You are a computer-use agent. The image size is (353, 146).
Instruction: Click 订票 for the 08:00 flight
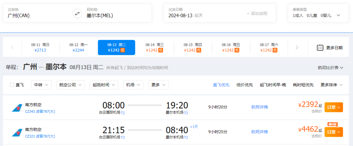333,107
